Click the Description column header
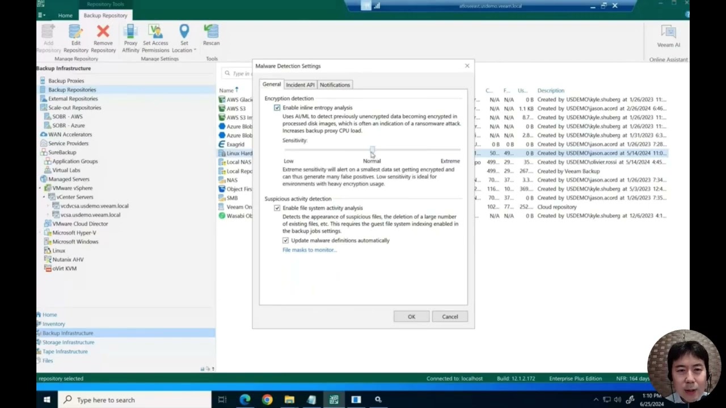The height and width of the screenshot is (408, 726). click(551, 91)
